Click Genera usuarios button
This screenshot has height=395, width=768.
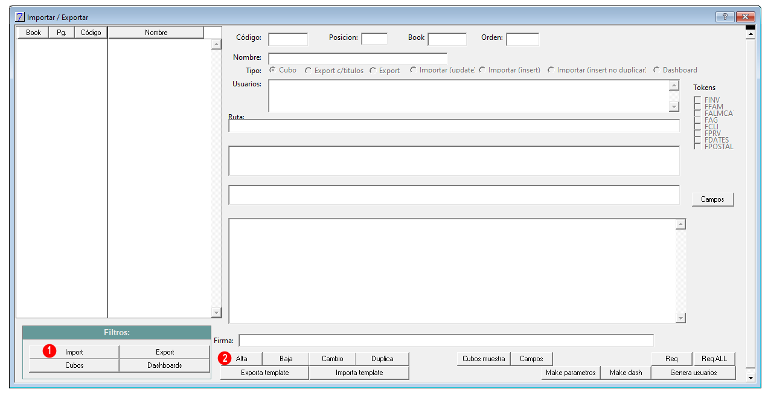(x=693, y=373)
